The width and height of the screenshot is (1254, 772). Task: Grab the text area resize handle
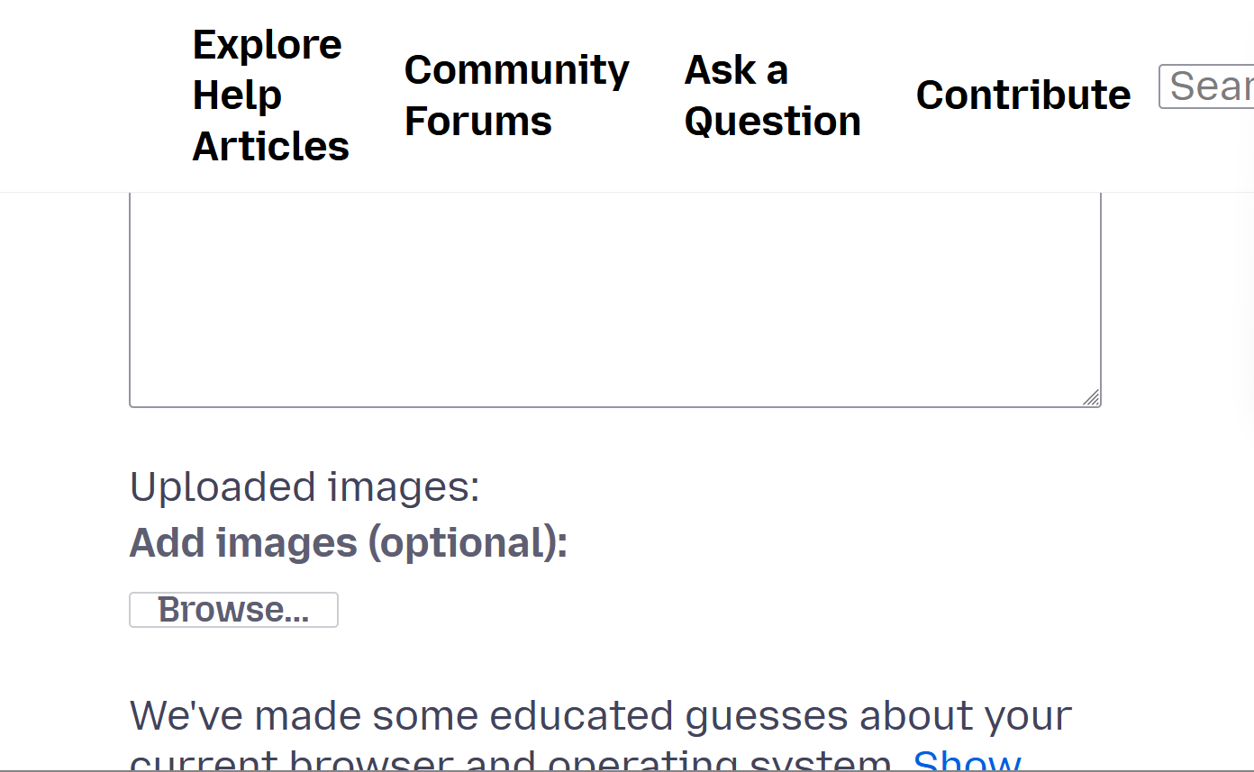tap(1091, 397)
